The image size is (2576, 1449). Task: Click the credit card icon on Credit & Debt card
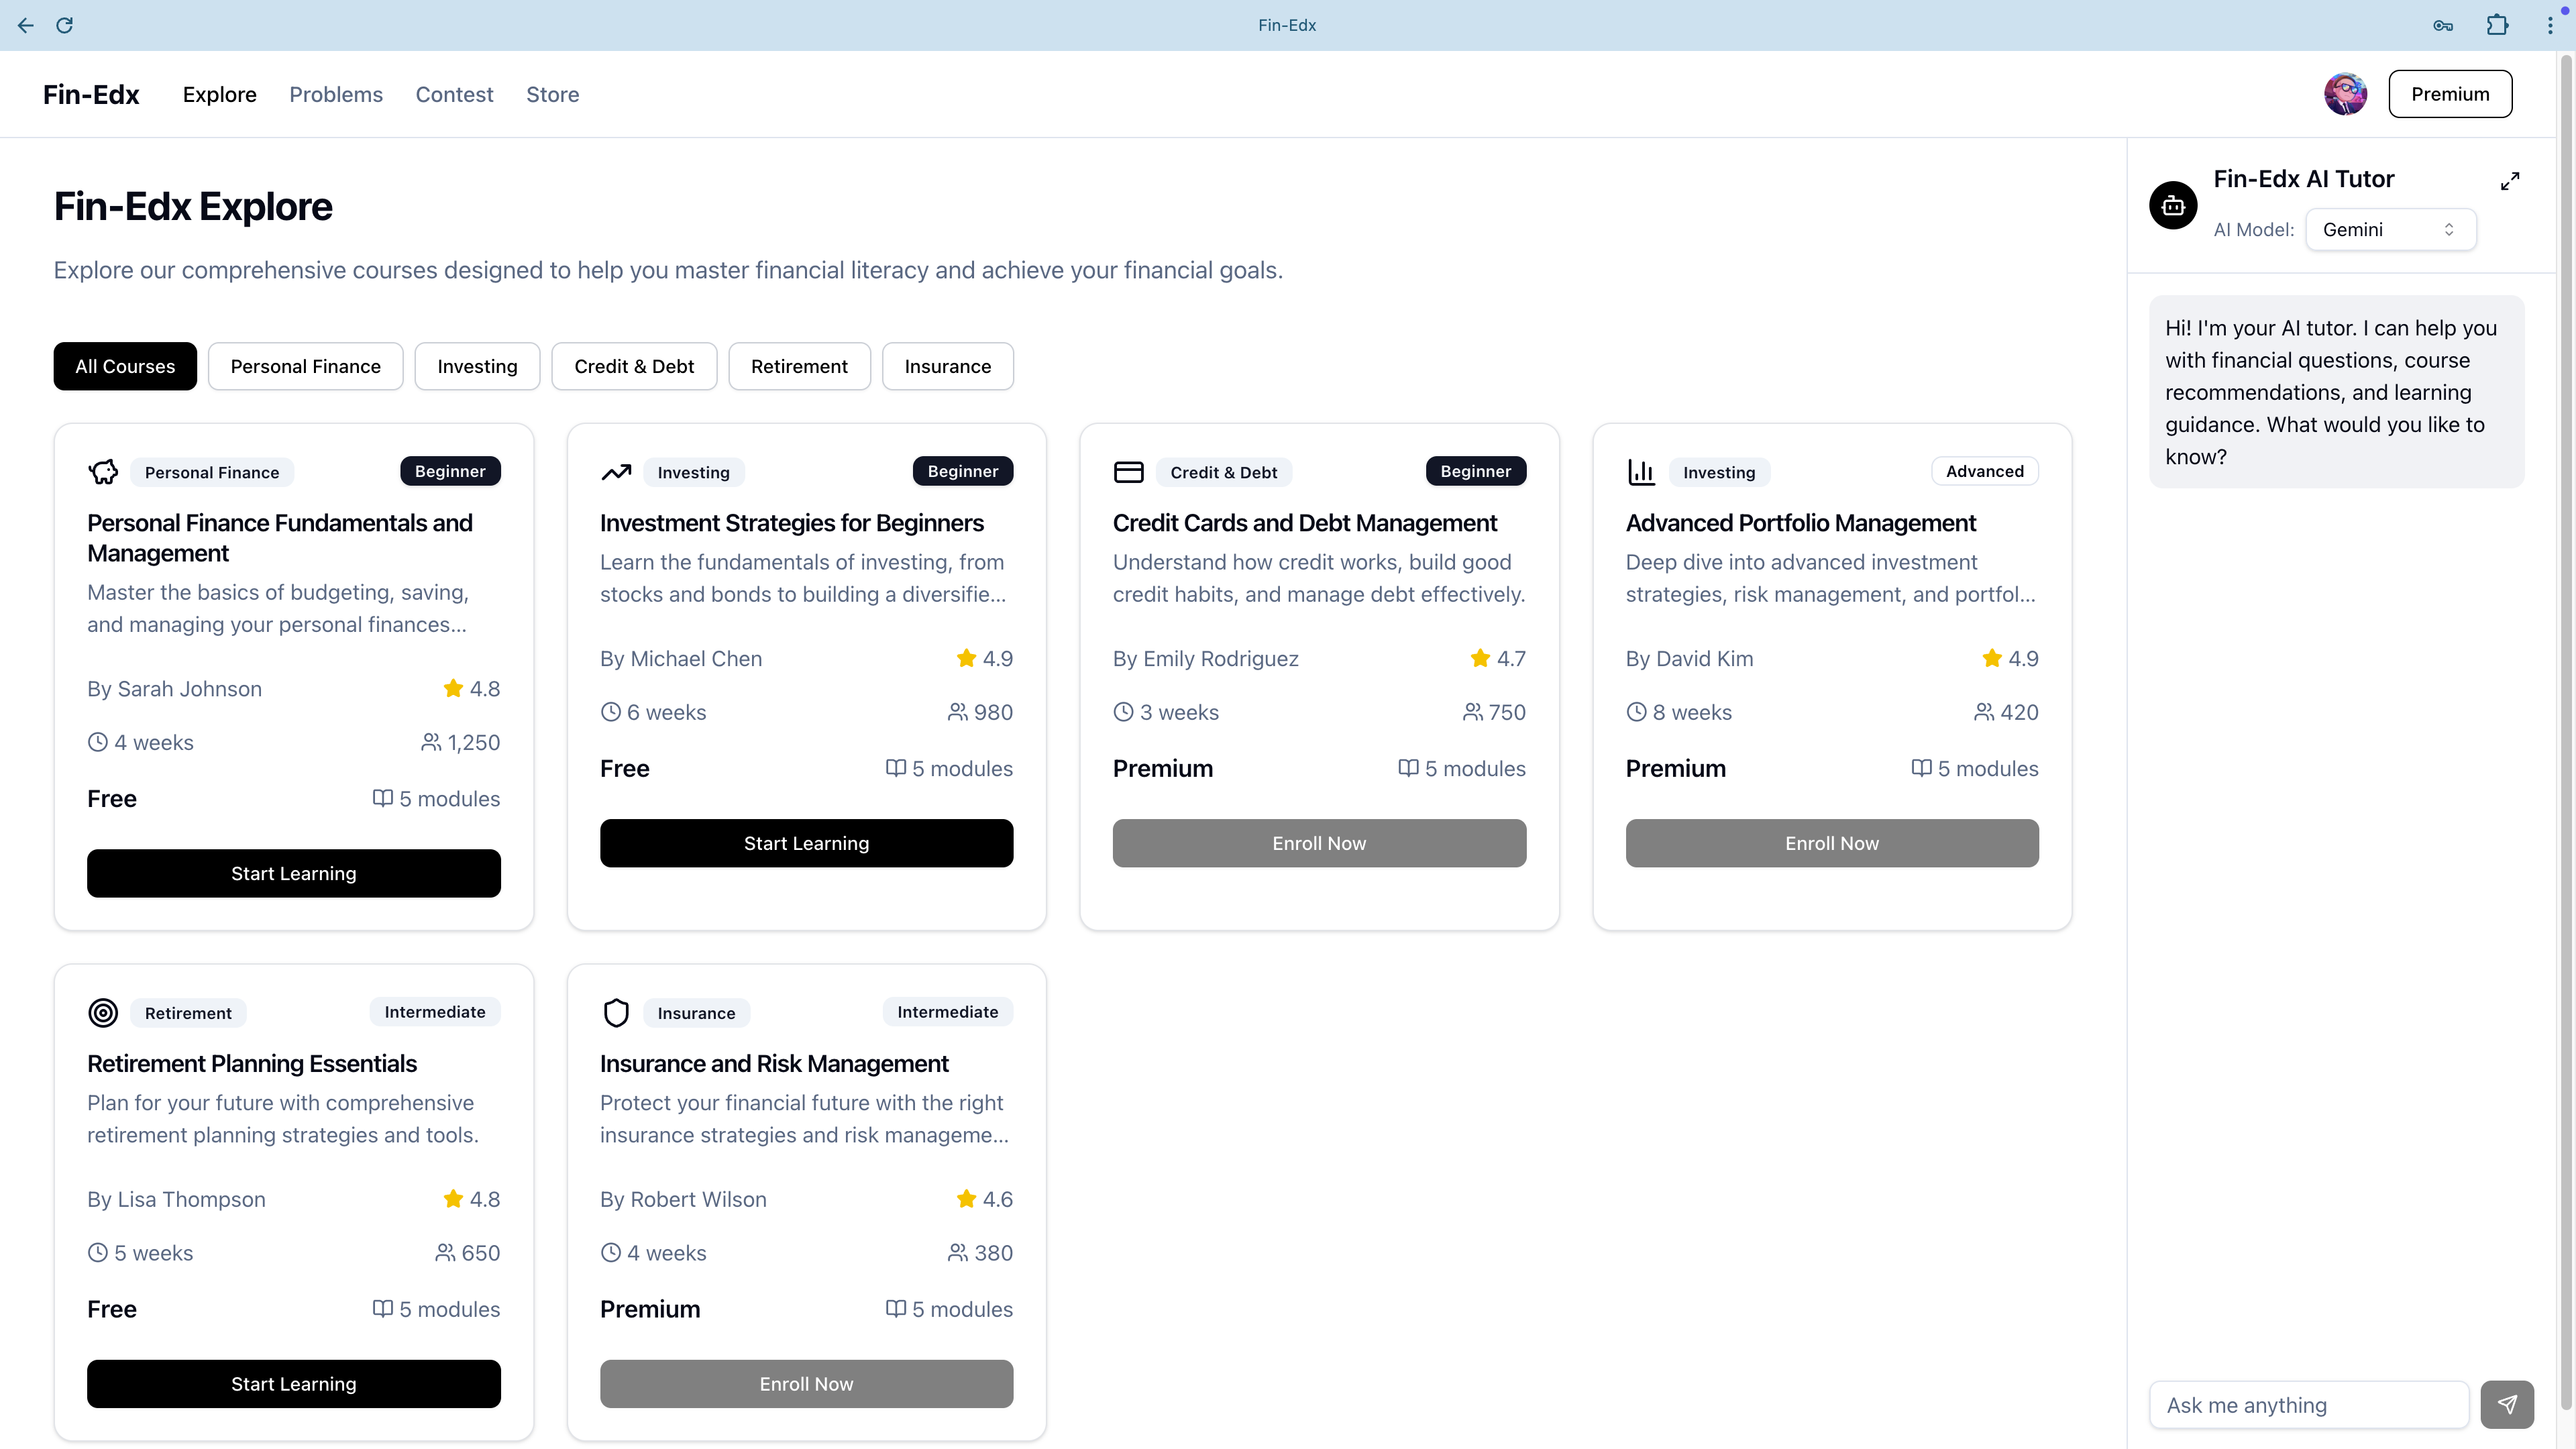pyautogui.click(x=1128, y=472)
